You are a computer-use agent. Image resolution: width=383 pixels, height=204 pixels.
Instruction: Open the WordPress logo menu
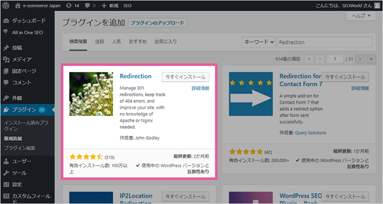coord(6,5)
